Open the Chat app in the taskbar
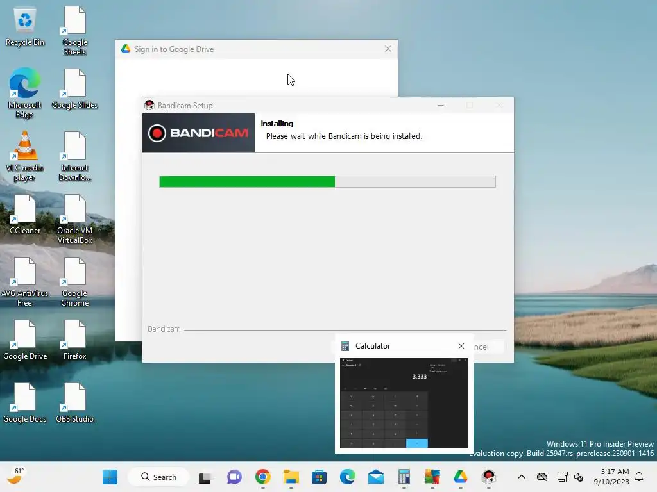Image resolution: width=657 pixels, height=492 pixels. pos(234,477)
